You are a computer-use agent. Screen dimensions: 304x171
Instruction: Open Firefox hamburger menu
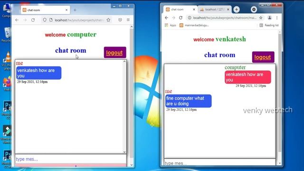tap(128, 20)
